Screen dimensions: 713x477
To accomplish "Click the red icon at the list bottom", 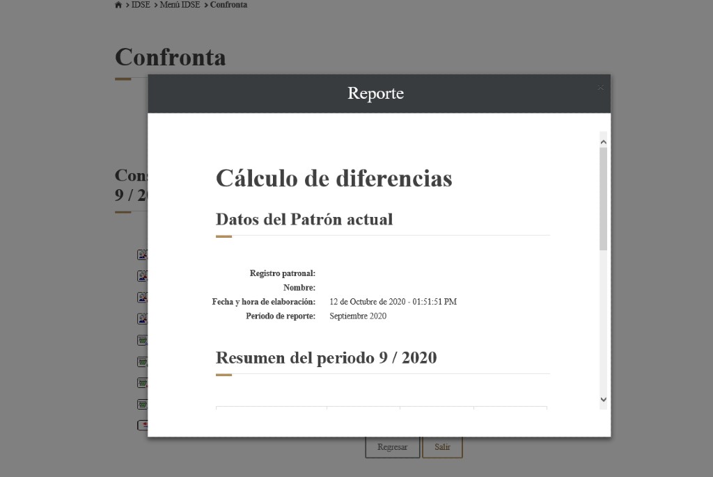I will point(142,425).
